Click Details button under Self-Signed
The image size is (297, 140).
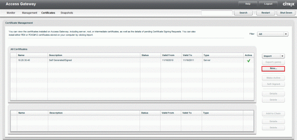(273, 94)
